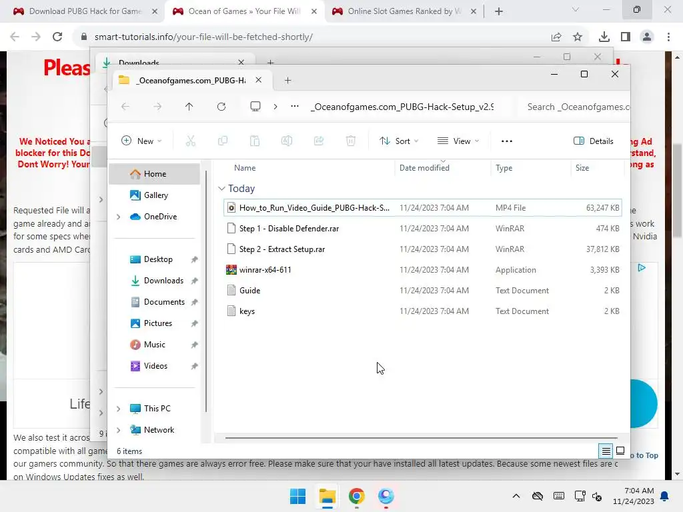Select the How_to_Run_Video_Guide MP4 file

coord(422,208)
